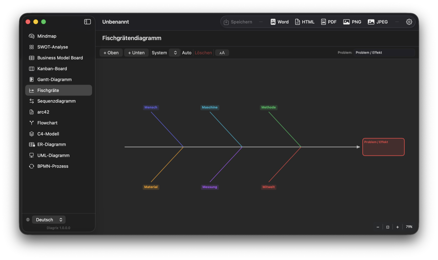
Task: Export the diagram as Word
Action: 279,22
